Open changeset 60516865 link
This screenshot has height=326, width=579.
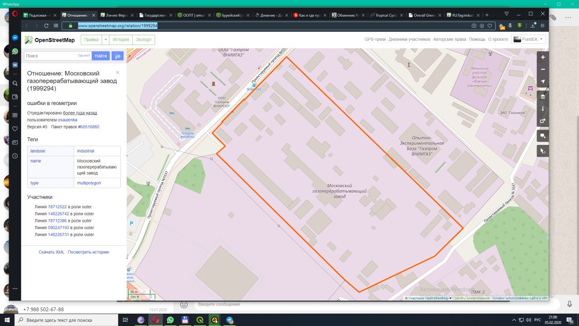tap(90, 127)
